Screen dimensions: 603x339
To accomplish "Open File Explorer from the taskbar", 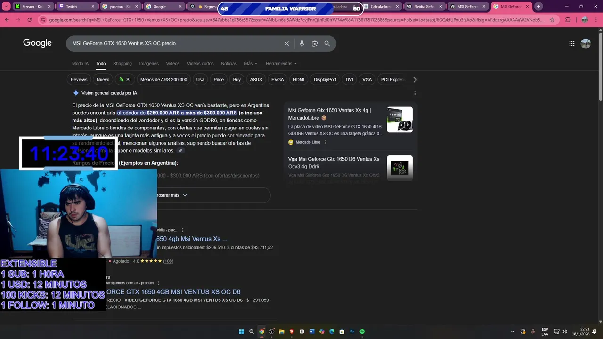I will click(x=282, y=331).
